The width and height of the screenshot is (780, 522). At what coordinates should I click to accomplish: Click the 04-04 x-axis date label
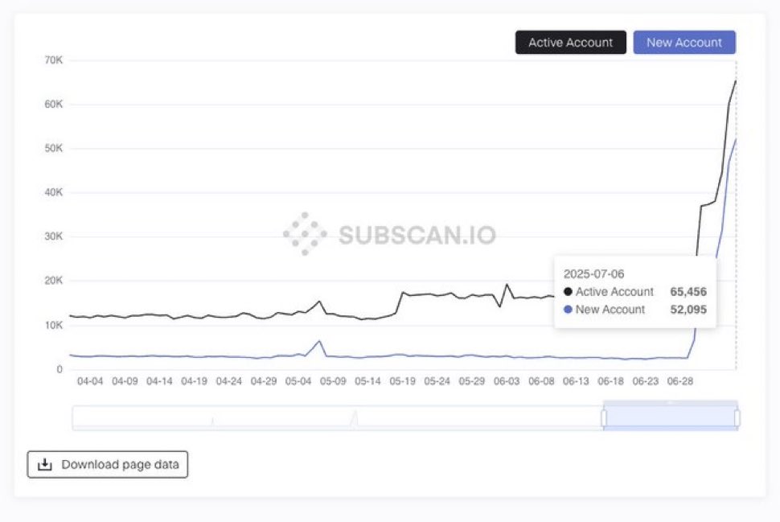(90, 381)
